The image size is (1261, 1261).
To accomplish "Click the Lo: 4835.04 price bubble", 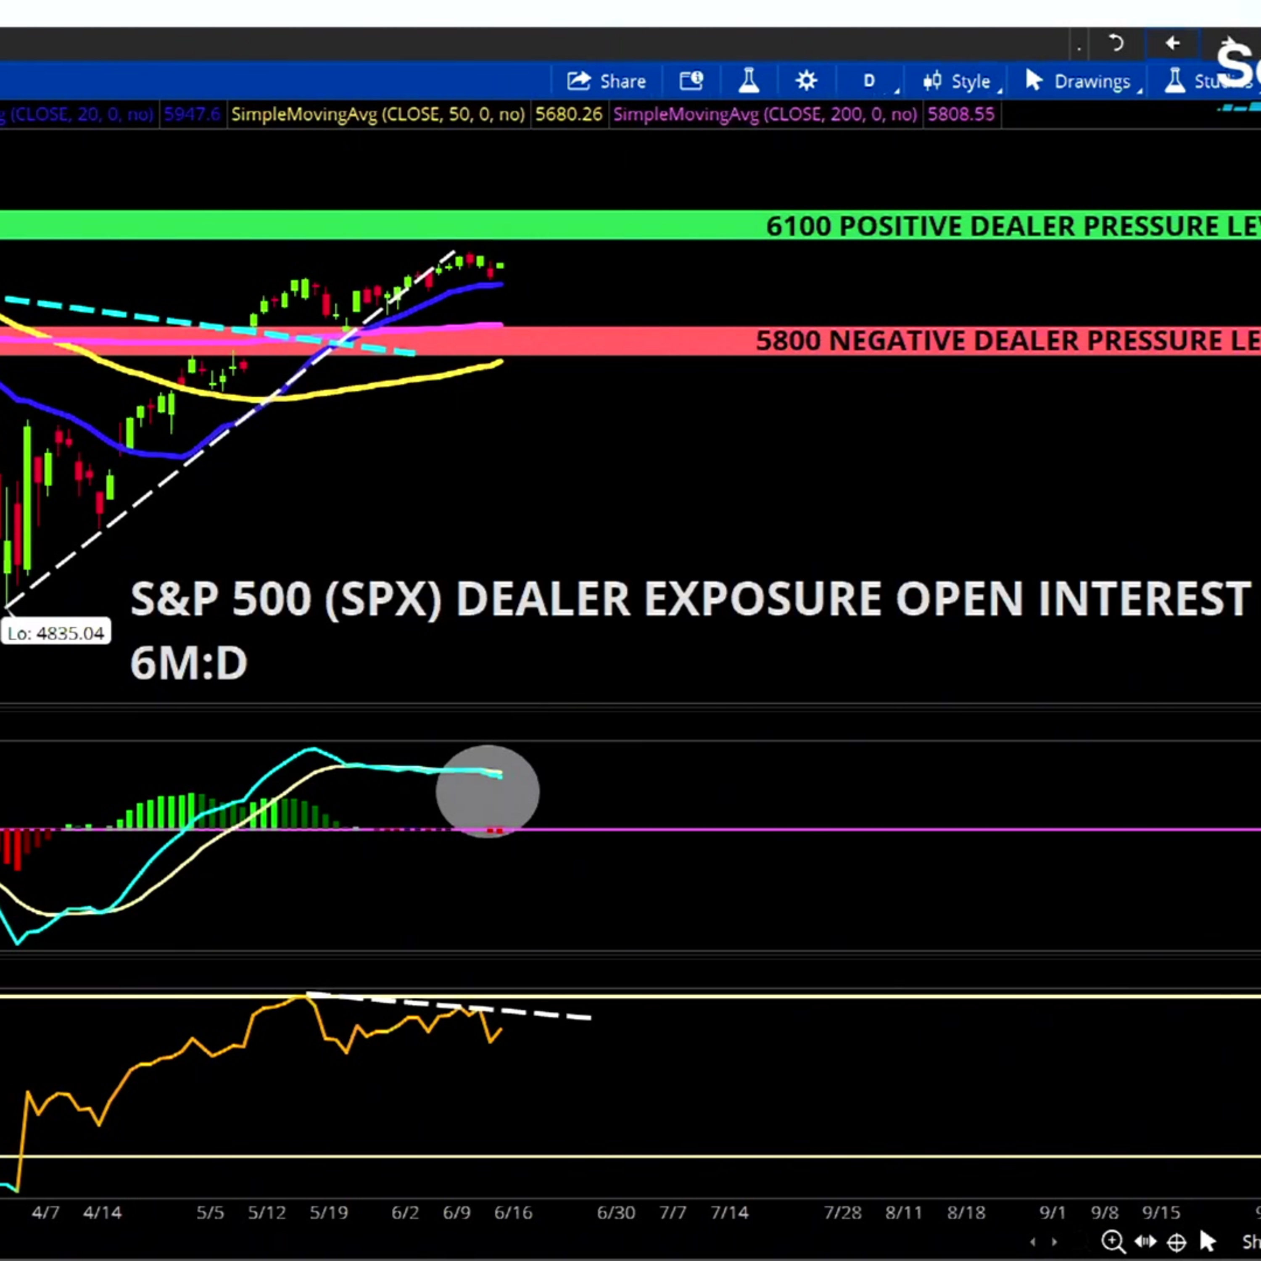I will 56,633.
